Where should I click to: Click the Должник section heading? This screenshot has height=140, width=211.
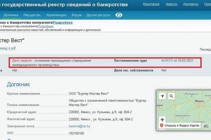pos(18,84)
